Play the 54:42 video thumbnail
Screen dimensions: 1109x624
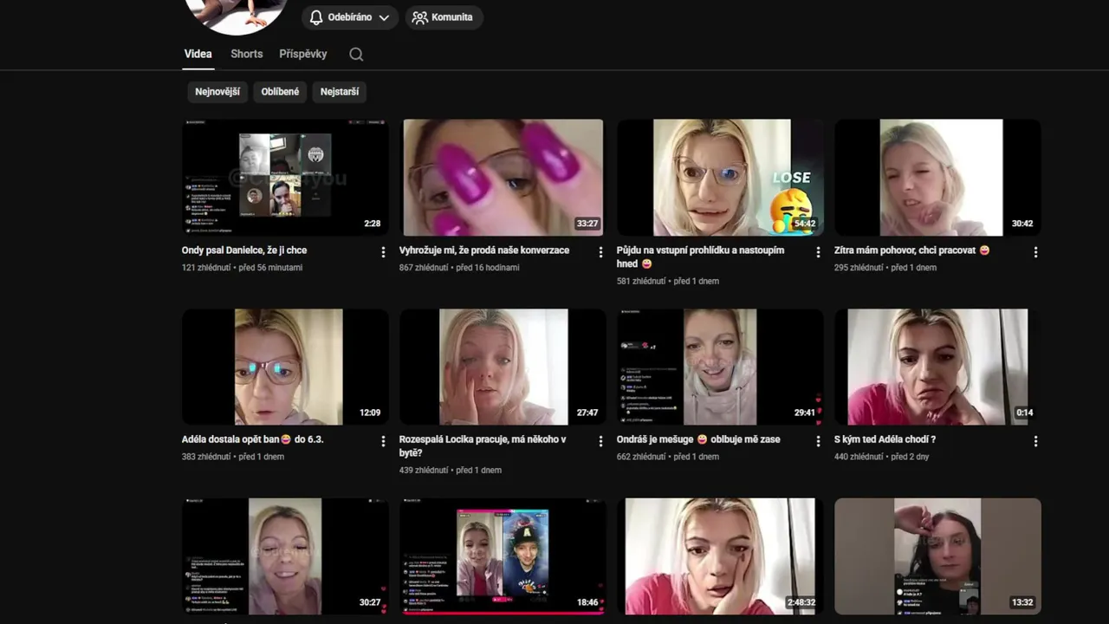pyautogui.click(x=720, y=178)
